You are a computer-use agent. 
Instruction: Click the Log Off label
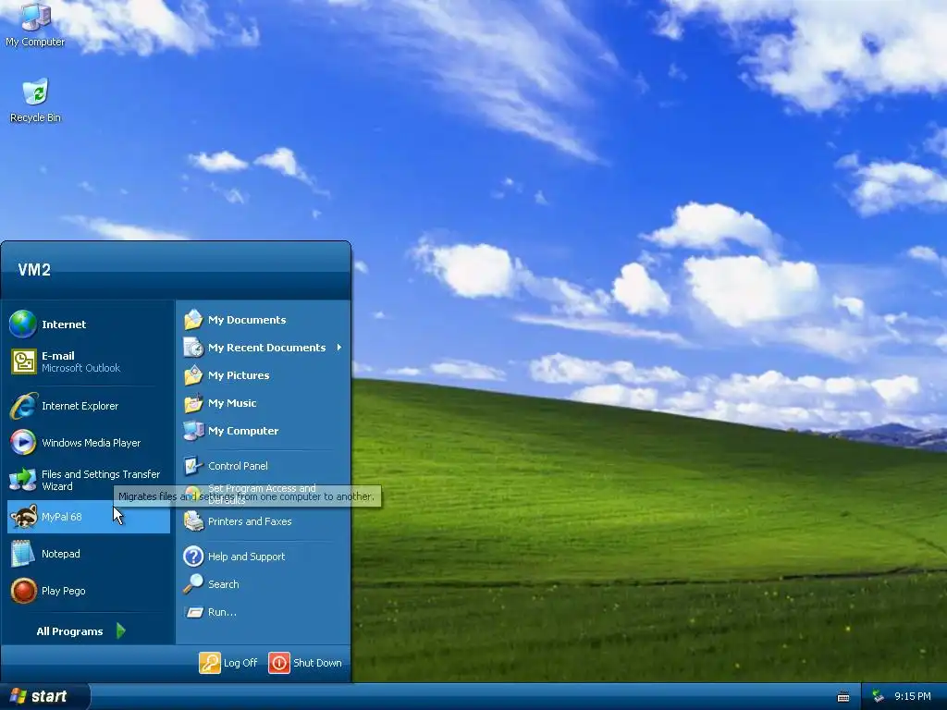point(240,663)
